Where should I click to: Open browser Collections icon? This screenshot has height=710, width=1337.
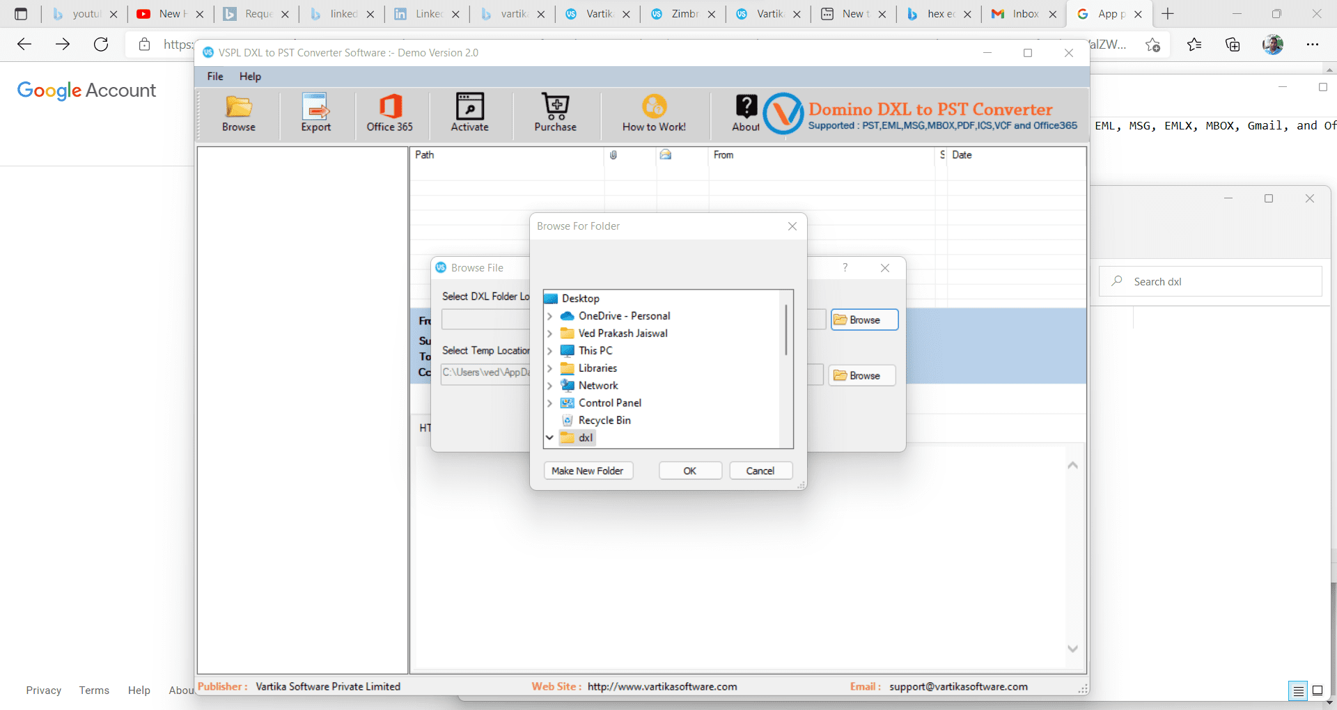(1233, 45)
